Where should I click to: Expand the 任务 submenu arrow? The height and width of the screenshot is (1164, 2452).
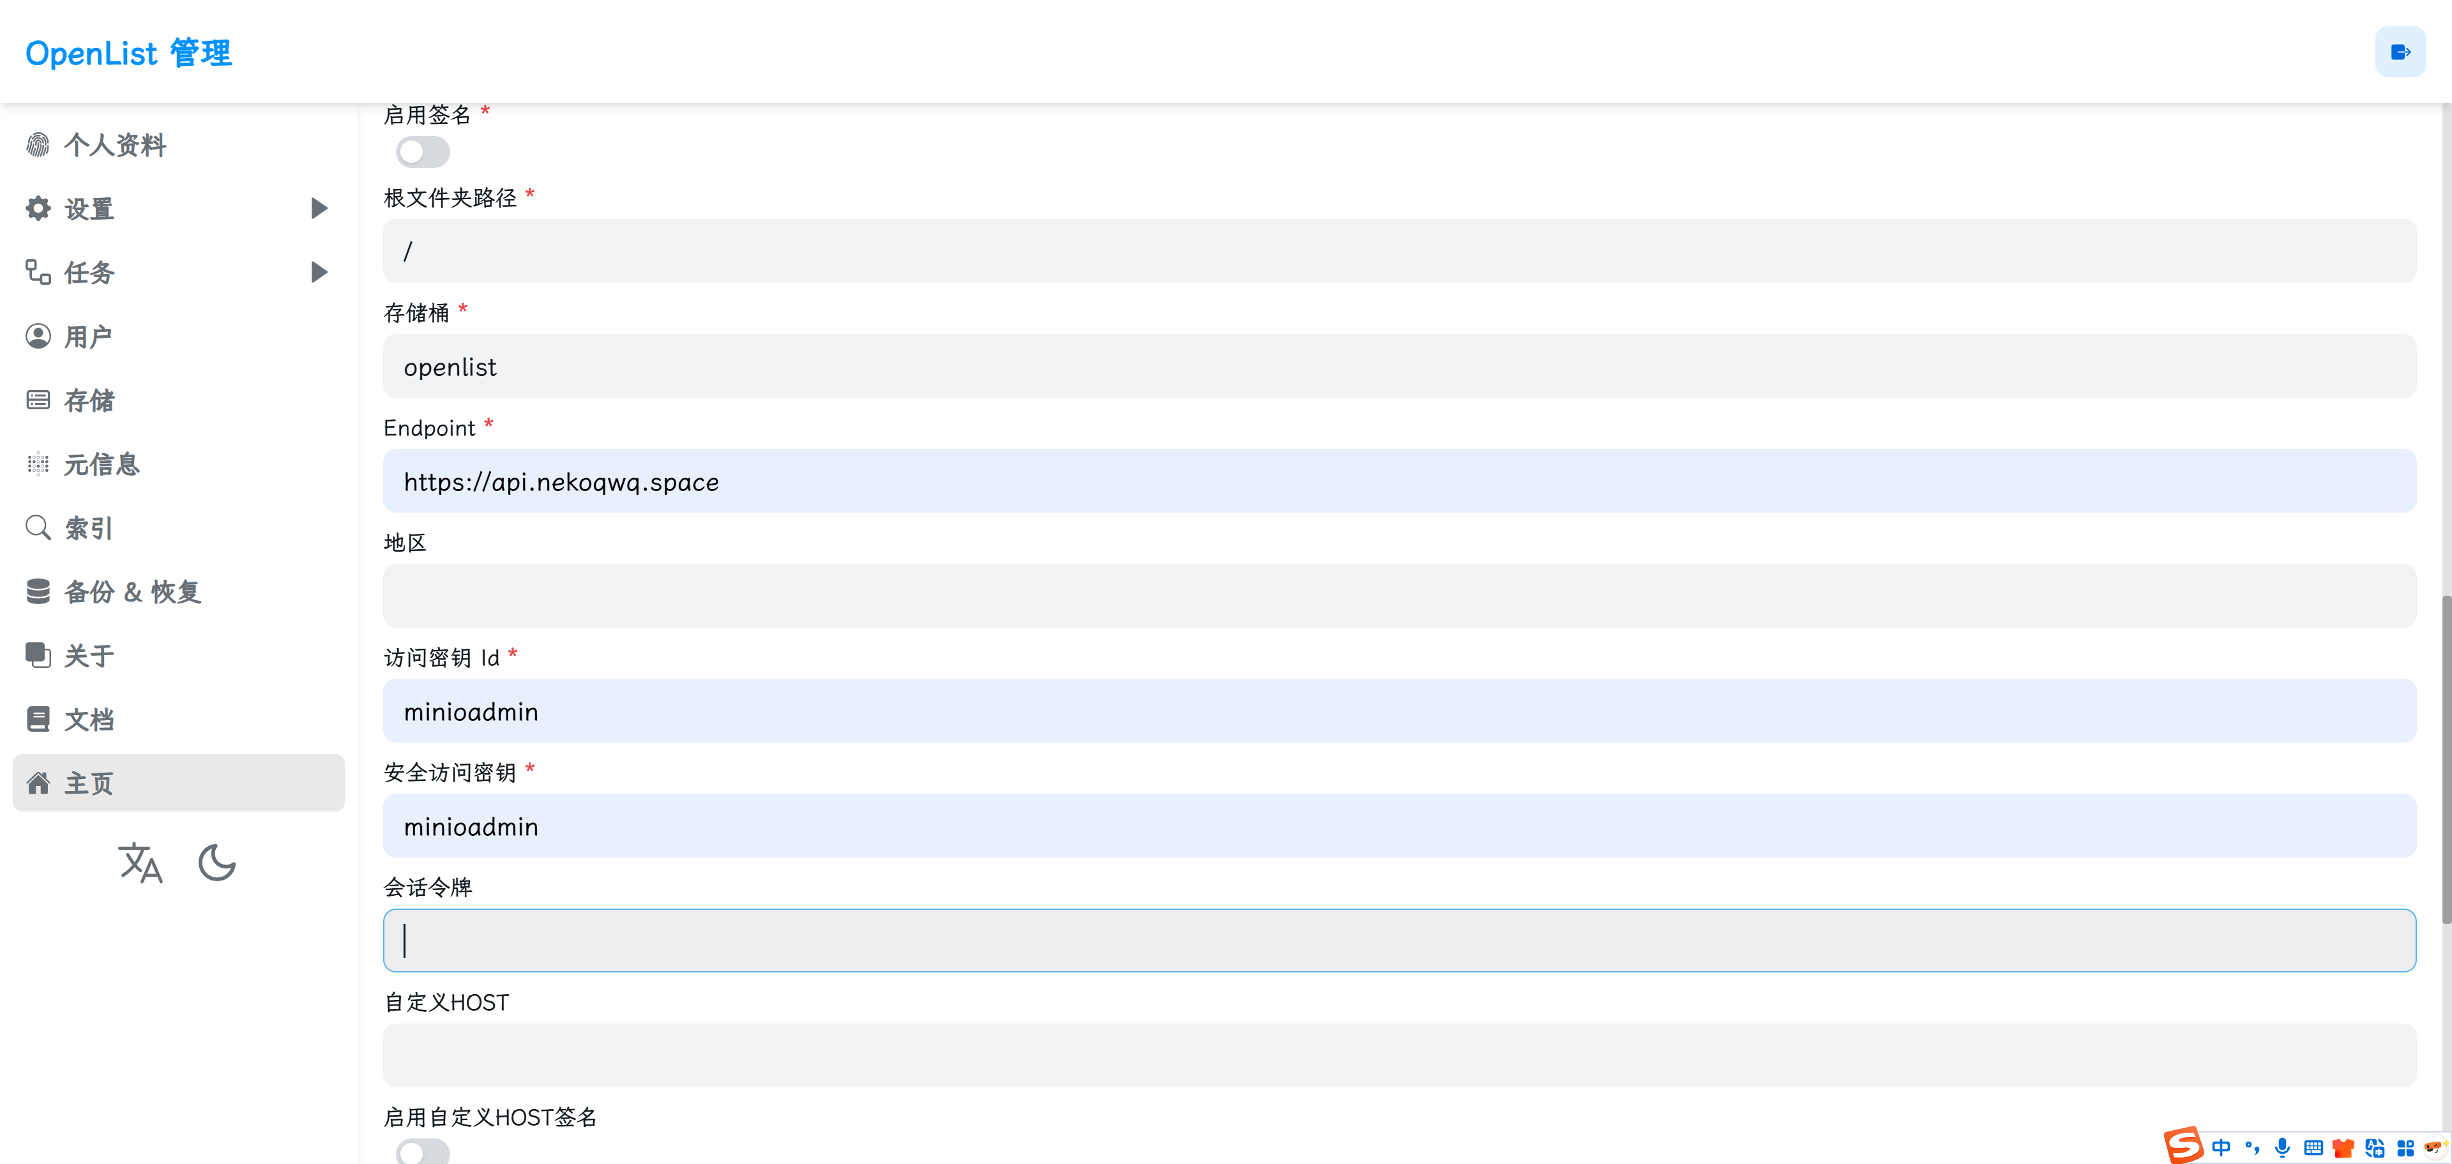(x=320, y=272)
